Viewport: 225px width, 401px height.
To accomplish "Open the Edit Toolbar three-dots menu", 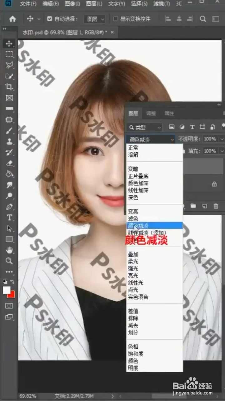I will coord(9,272).
